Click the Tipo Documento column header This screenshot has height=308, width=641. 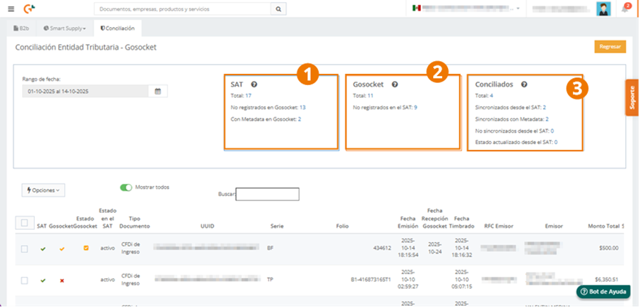pos(134,222)
